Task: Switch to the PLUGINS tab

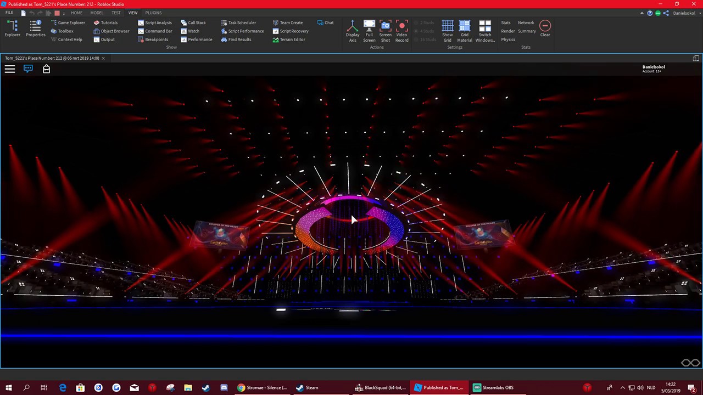Action: (x=153, y=13)
